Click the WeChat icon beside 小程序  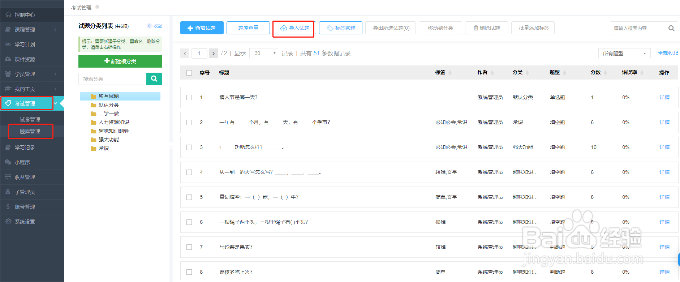click(x=8, y=162)
